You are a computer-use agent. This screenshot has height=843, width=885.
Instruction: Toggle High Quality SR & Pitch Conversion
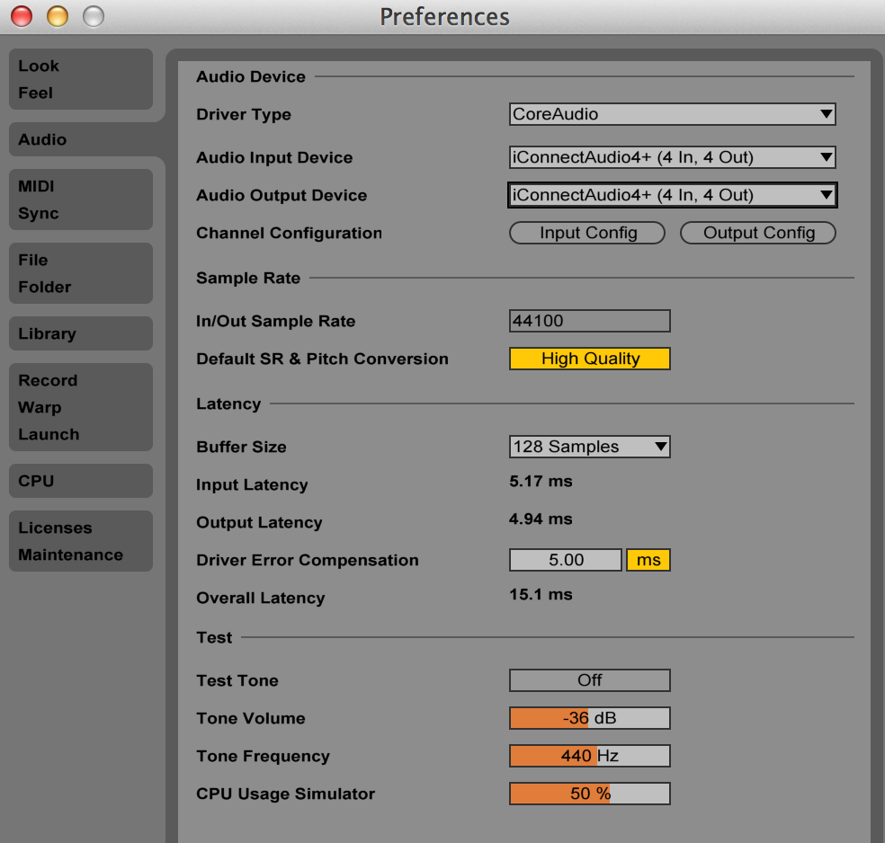tap(589, 359)
